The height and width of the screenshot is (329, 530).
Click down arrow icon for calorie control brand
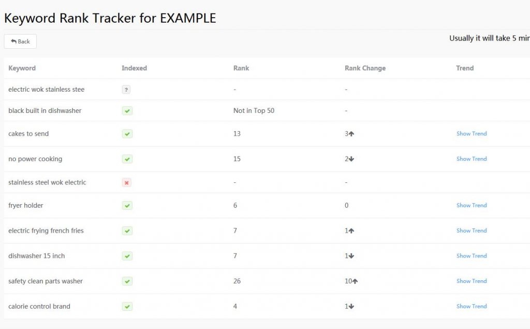[351, 307]
